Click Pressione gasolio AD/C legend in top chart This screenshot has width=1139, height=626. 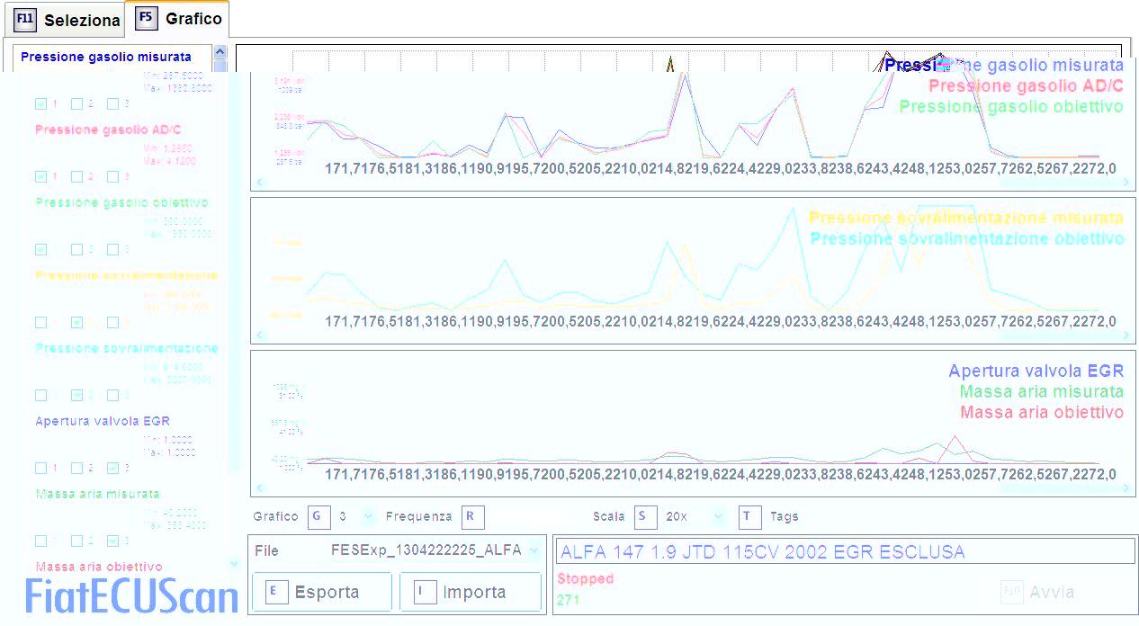[1026, 85]
